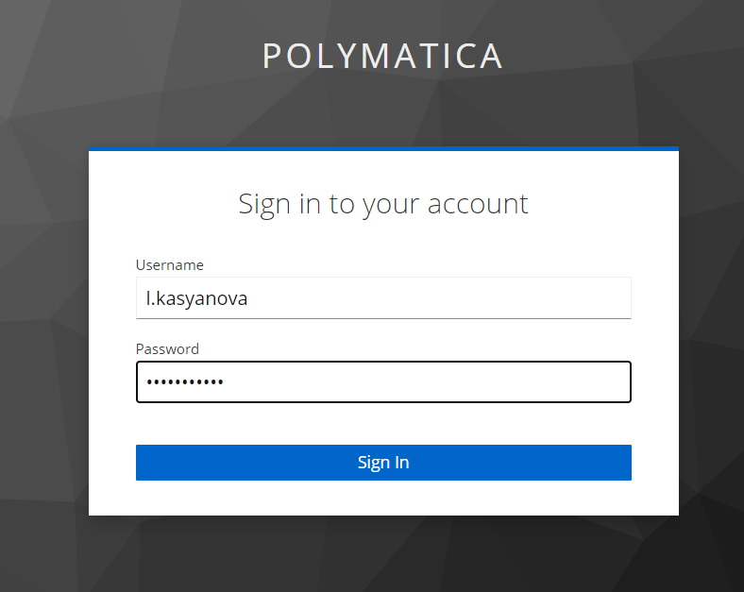Focus the Username input field

[x=383, y=298]
